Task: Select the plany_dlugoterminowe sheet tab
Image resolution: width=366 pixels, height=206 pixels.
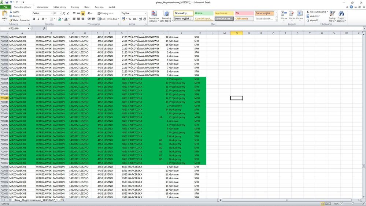Action: [x=36, y=201]
